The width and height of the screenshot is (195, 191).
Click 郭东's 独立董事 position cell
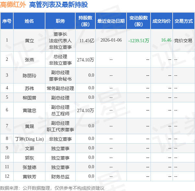(60, 158)
